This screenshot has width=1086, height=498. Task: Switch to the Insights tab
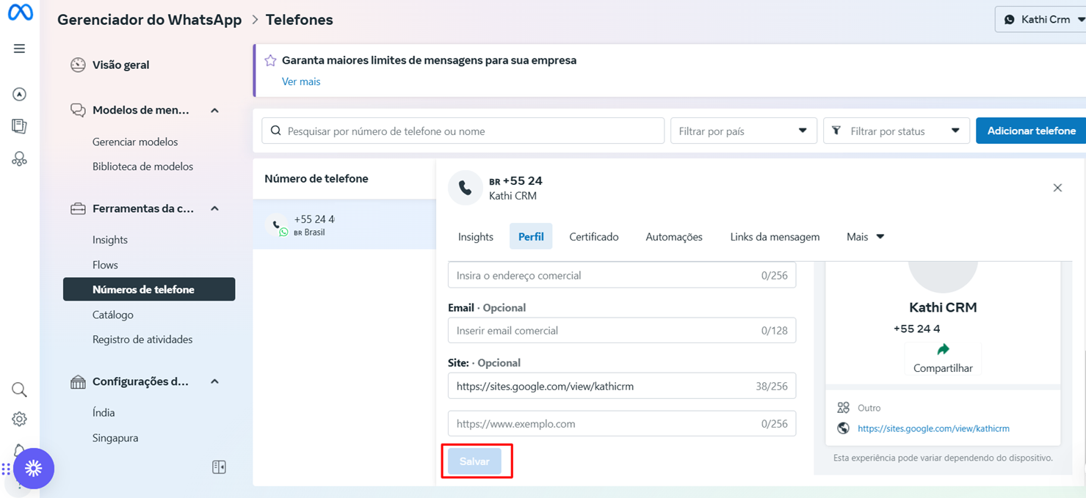(x=476, y=237)
